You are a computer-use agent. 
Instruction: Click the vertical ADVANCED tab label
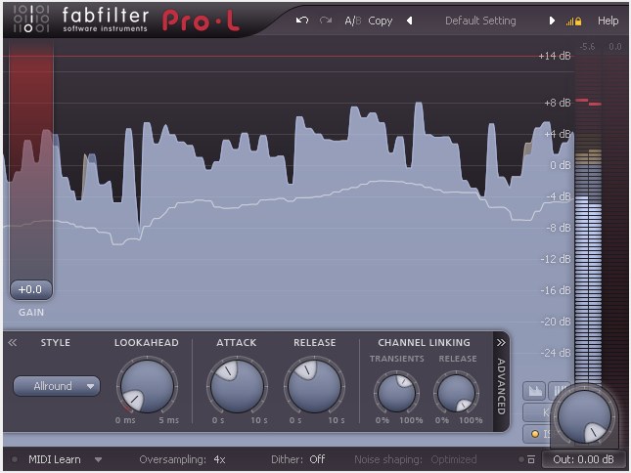(501, 386)
